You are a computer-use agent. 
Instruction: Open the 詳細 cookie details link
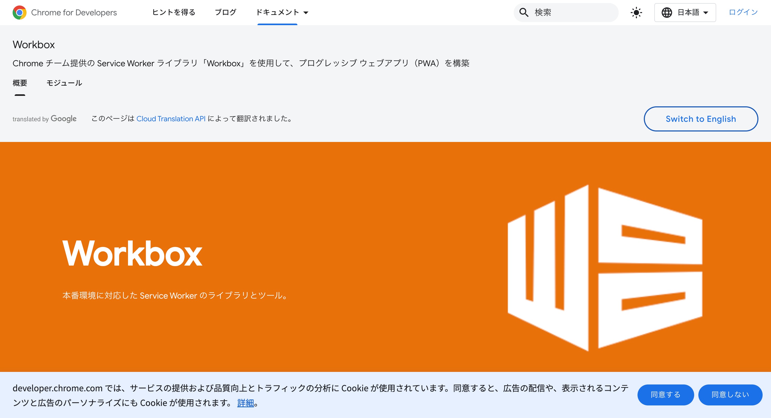point(245,403)
